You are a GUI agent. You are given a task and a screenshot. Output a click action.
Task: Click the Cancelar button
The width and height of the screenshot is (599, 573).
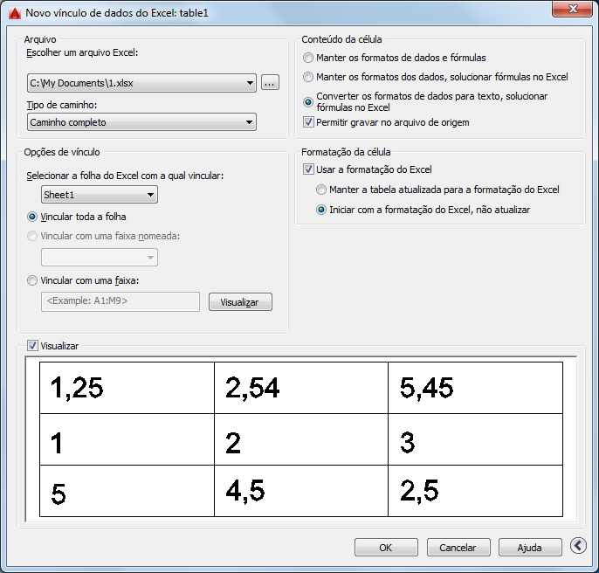(458, 548)
